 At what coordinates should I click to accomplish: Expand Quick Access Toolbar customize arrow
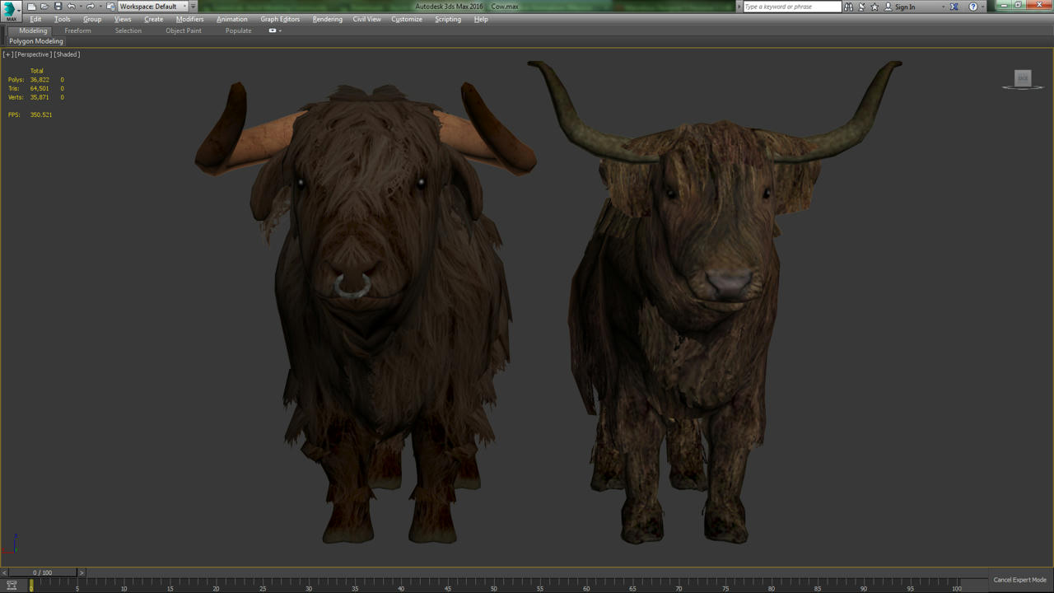click(x=194, y=7)
